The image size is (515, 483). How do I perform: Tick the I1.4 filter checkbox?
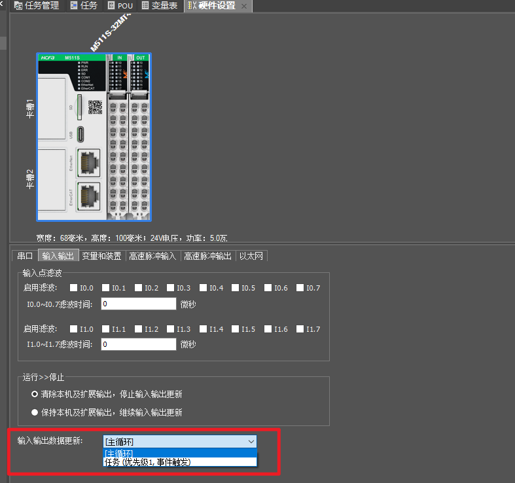(x=204, y=329)
